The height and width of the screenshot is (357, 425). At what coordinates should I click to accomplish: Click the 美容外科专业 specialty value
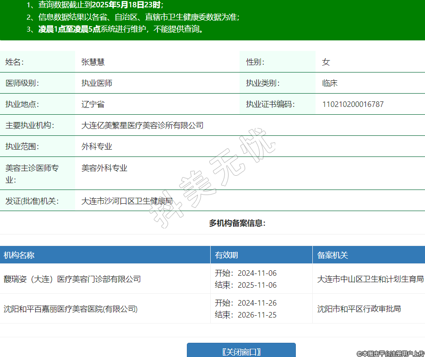104,168
